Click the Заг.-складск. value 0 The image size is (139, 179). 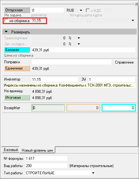64,44
